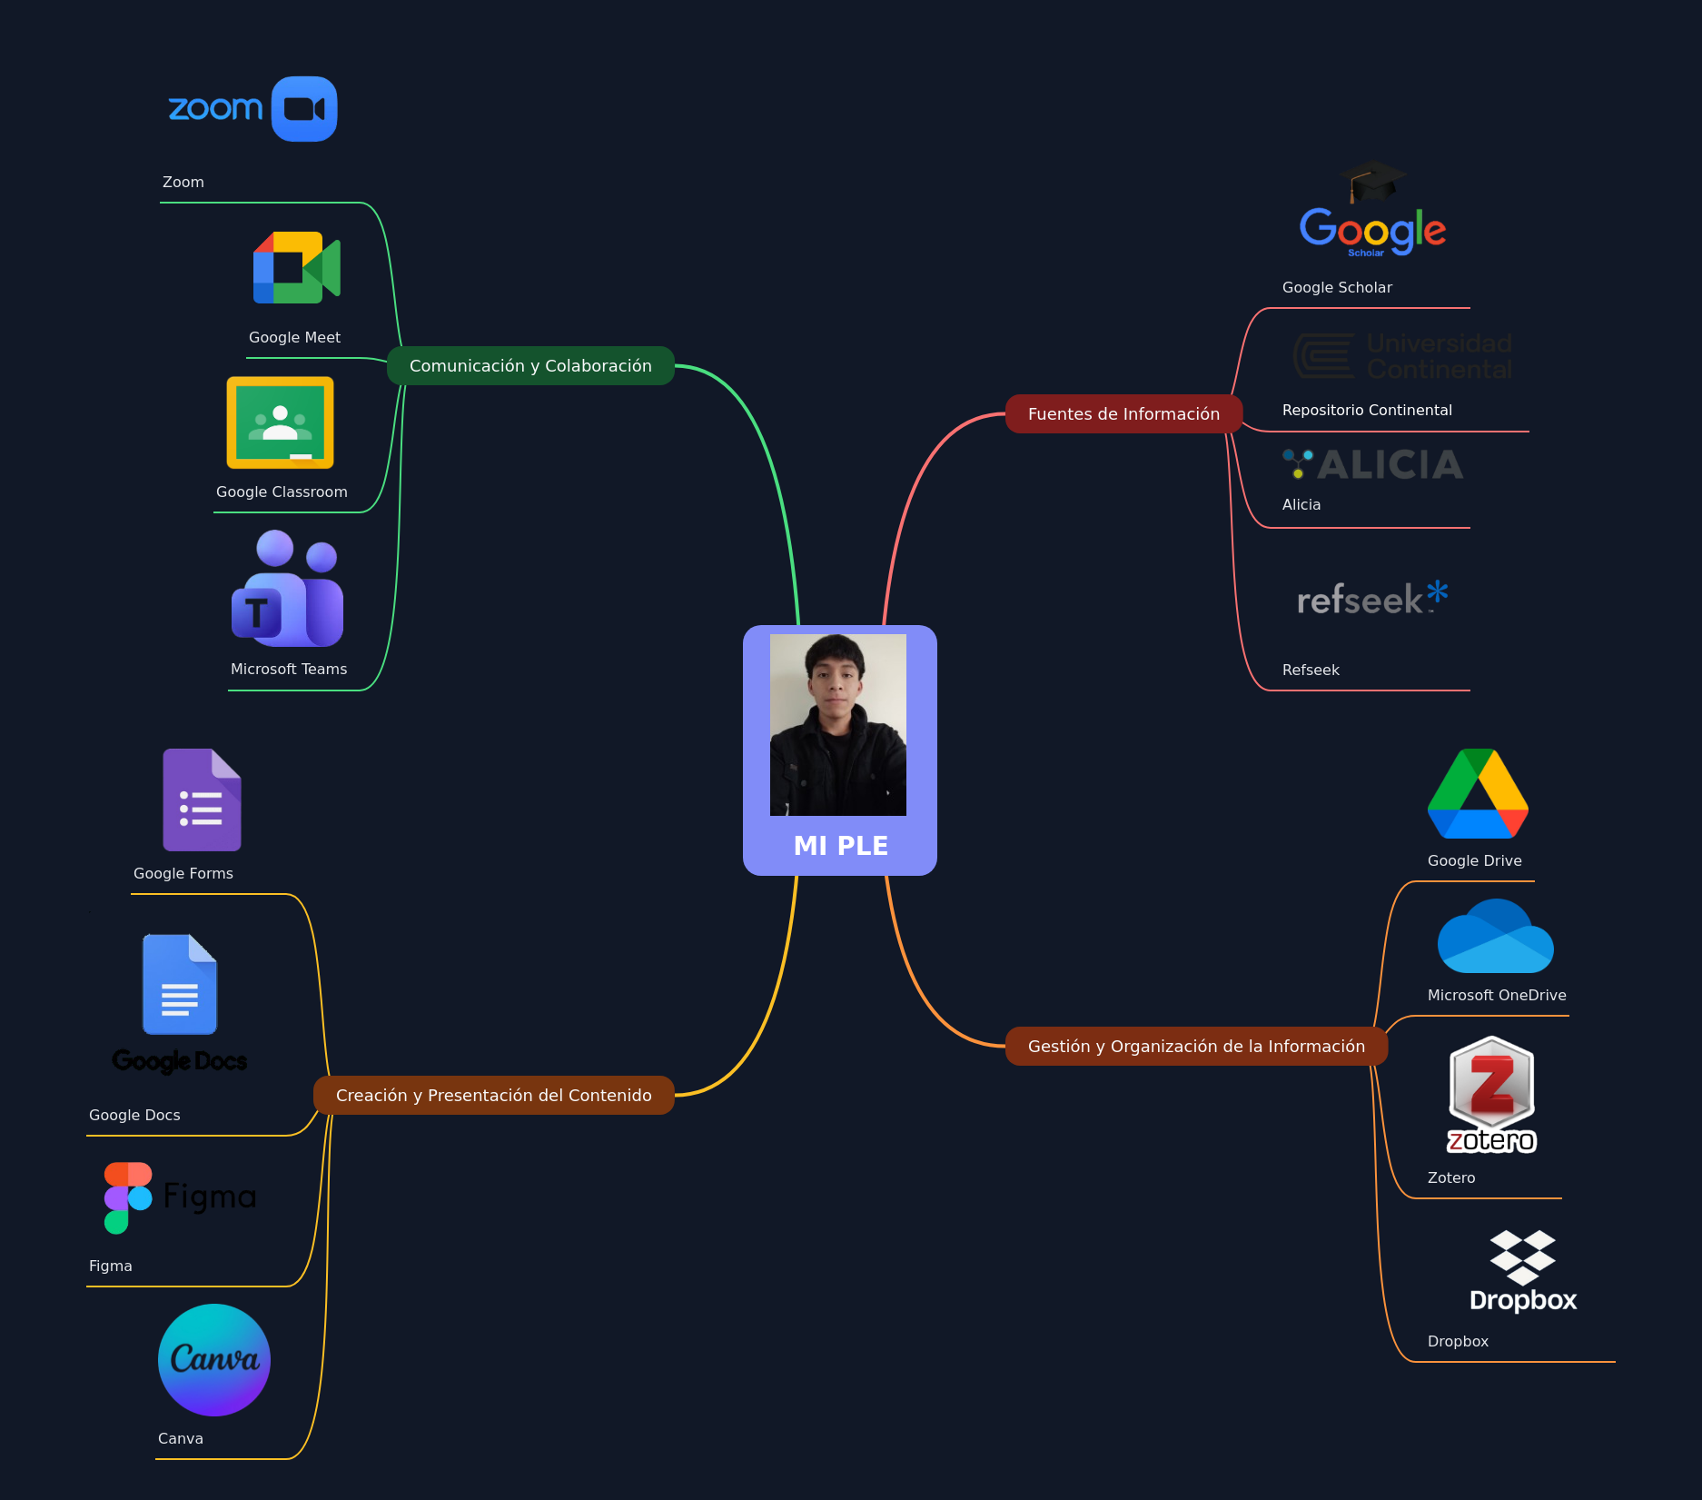Click the ALICIA logo
1702x1500 pixels.
tap(1372, 464)
